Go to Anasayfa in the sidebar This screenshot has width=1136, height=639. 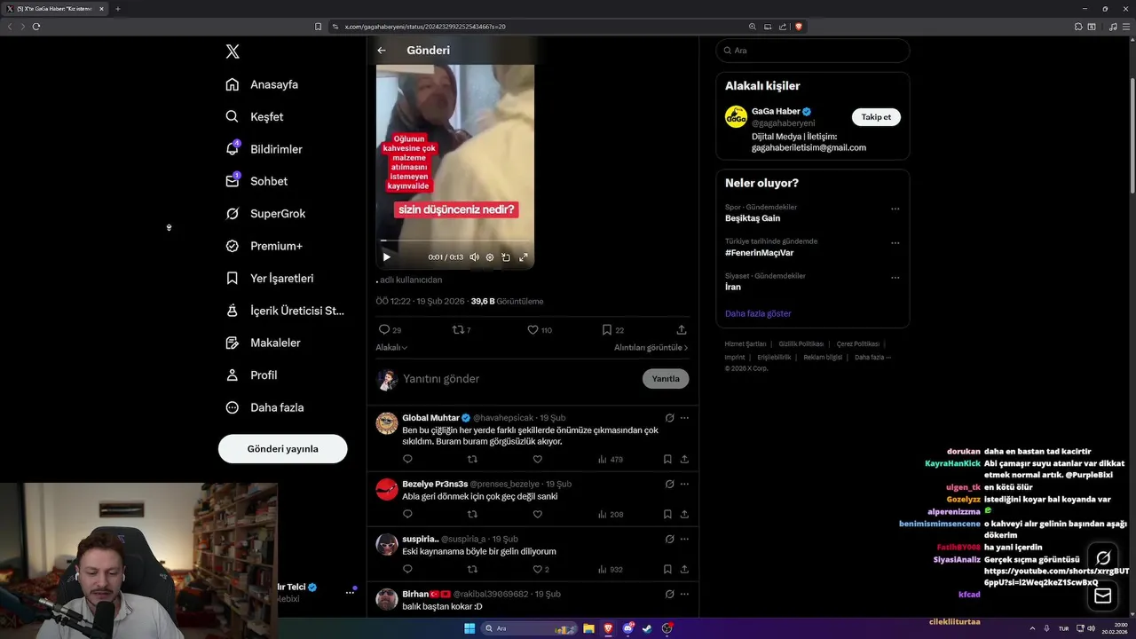point(262,84)
